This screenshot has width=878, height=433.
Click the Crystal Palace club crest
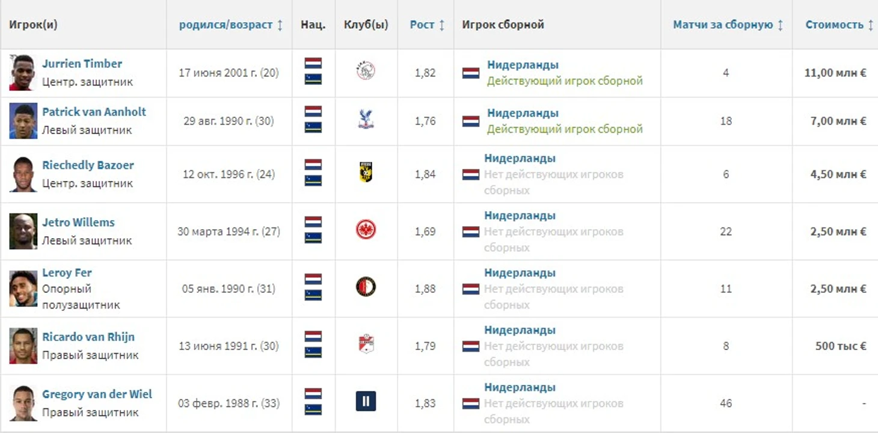(x=366, y=120)
